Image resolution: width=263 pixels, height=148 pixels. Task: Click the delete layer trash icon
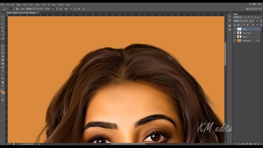click(258, 144)
